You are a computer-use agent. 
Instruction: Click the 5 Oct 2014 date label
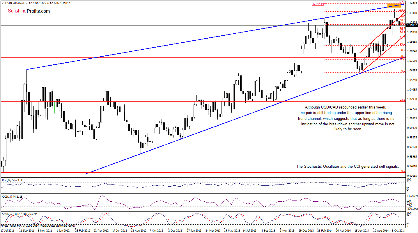pos(399,230)
